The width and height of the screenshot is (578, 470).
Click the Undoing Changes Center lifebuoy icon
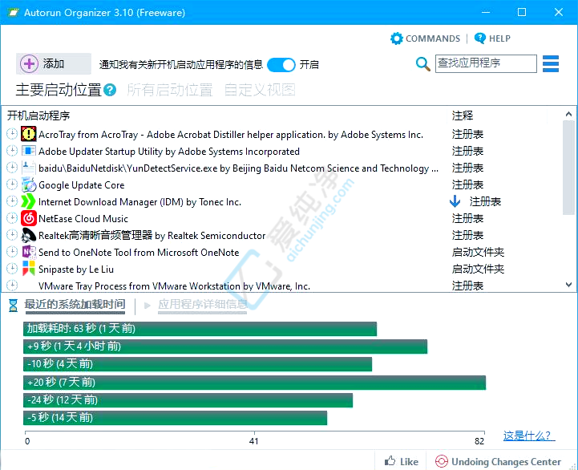pyautogui.click(x=441, y=461)
